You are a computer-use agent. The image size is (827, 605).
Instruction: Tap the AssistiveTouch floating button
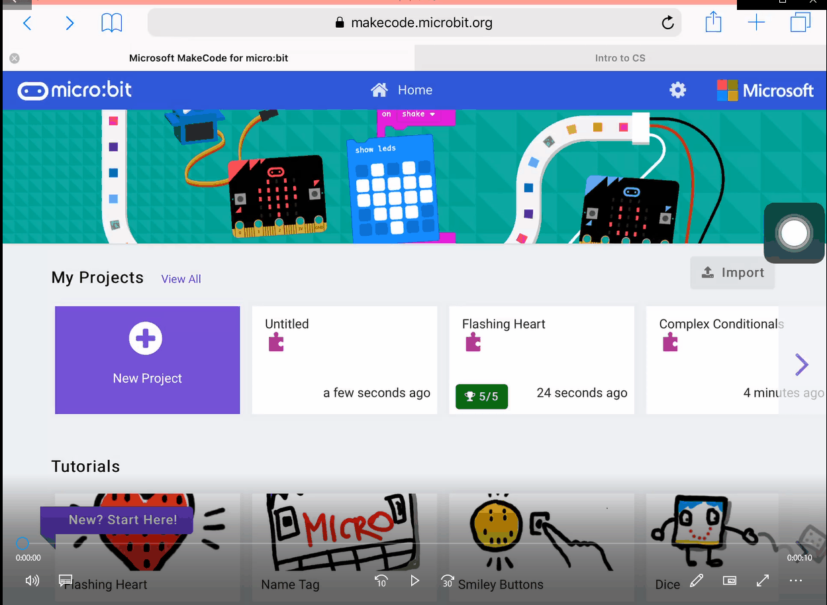click(794, 233)
